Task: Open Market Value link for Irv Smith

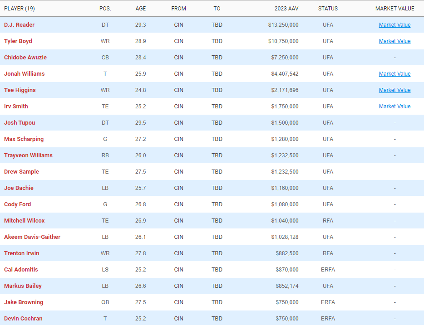Action: pyautogui.click(x=394, y=107)
